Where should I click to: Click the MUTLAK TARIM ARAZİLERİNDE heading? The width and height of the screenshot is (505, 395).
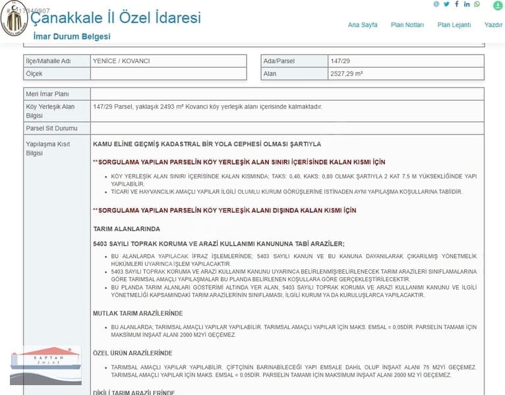(138, 313)
